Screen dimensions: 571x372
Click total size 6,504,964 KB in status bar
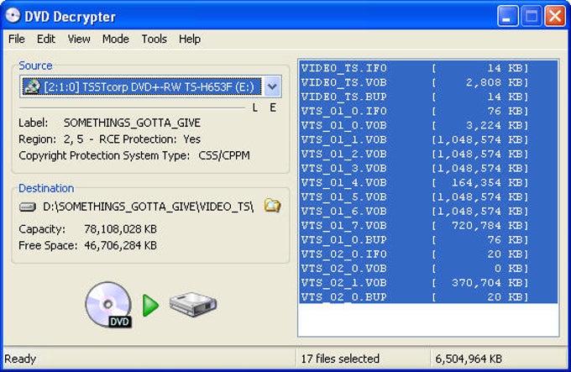pos(469,359)
